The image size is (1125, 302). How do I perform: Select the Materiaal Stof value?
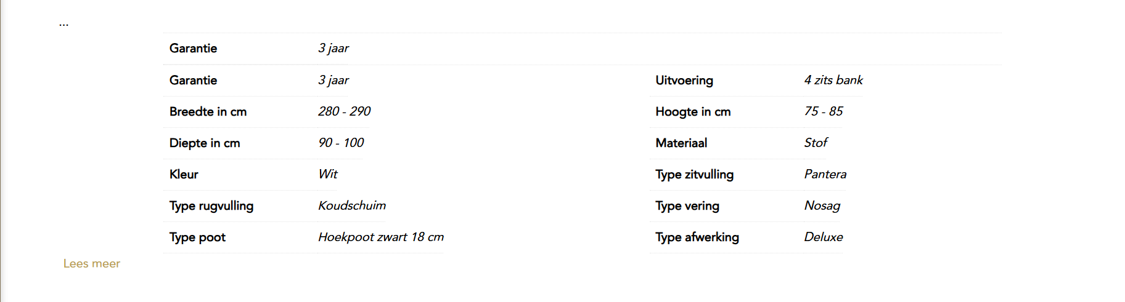[x=816, y=143]
